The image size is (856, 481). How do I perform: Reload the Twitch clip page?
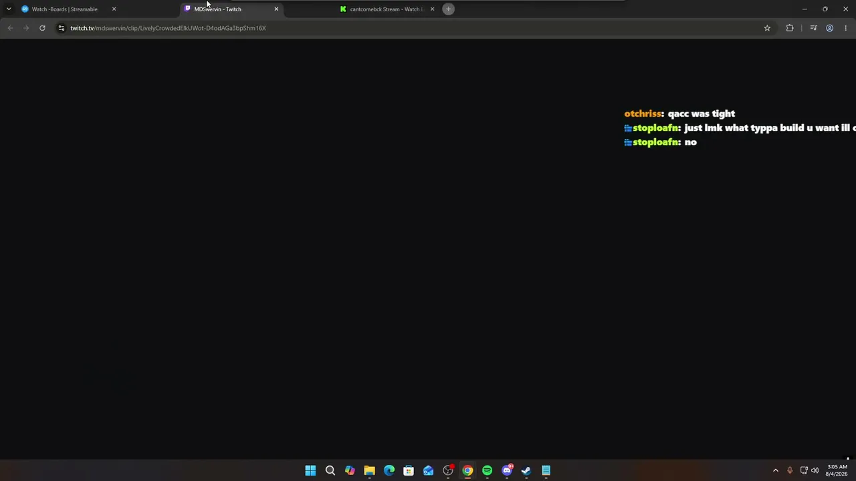click(42, 28)
